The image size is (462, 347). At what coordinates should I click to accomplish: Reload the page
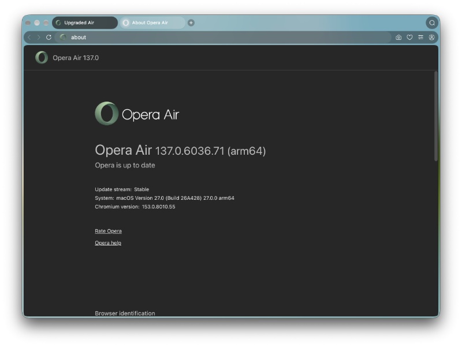pos(49,38)
